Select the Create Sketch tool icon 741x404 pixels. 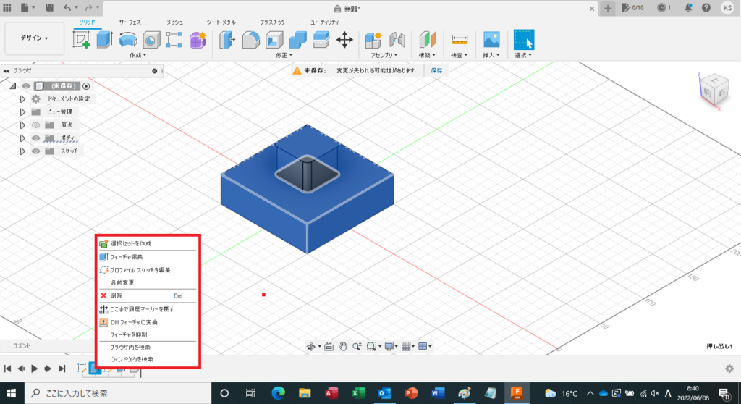[81, 40]
